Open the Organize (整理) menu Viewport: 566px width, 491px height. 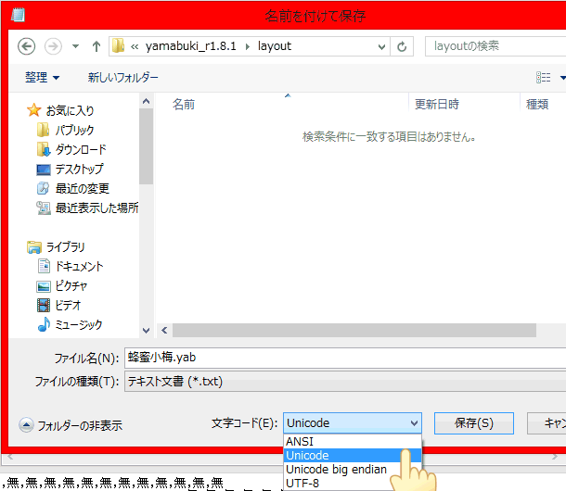tap(42, 77)
